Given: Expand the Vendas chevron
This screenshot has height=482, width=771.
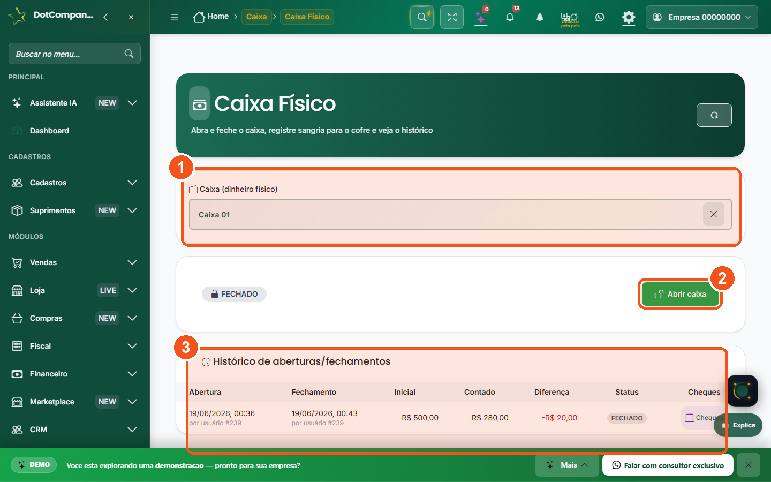Looking at the screenshot, I should (x=132, y=262).
